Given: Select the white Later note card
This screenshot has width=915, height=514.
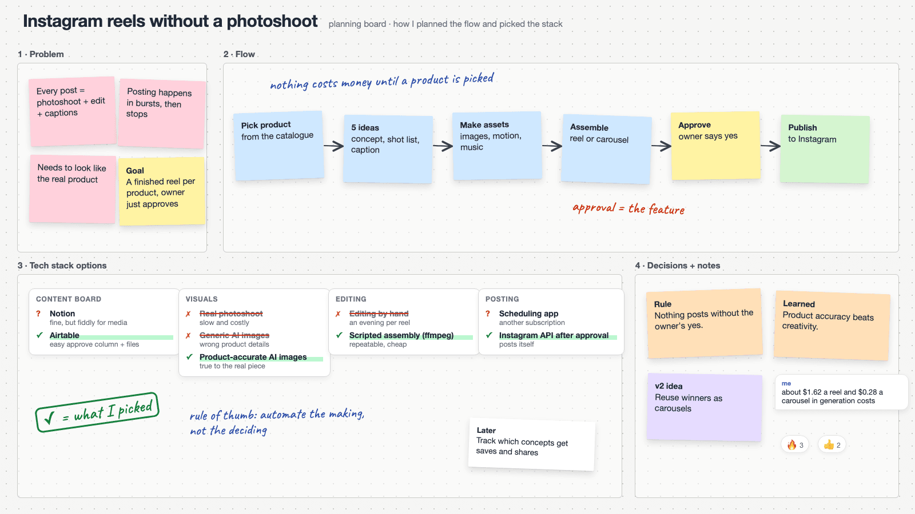Looking at the screenshot, I should [532, 444].
